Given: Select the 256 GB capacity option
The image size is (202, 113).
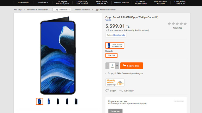Looking at the screenshot, I should point(111,55).
